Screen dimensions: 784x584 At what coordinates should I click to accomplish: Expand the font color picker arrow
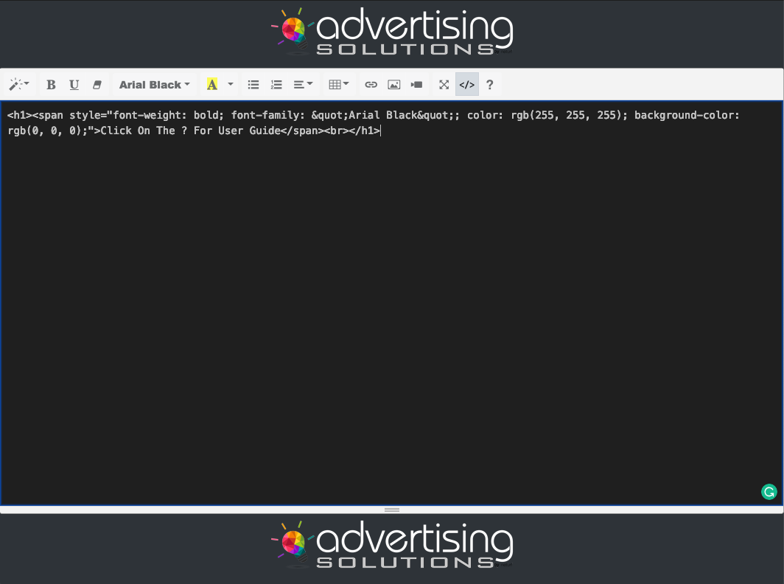pyautogui.click(x=229, y=84)
